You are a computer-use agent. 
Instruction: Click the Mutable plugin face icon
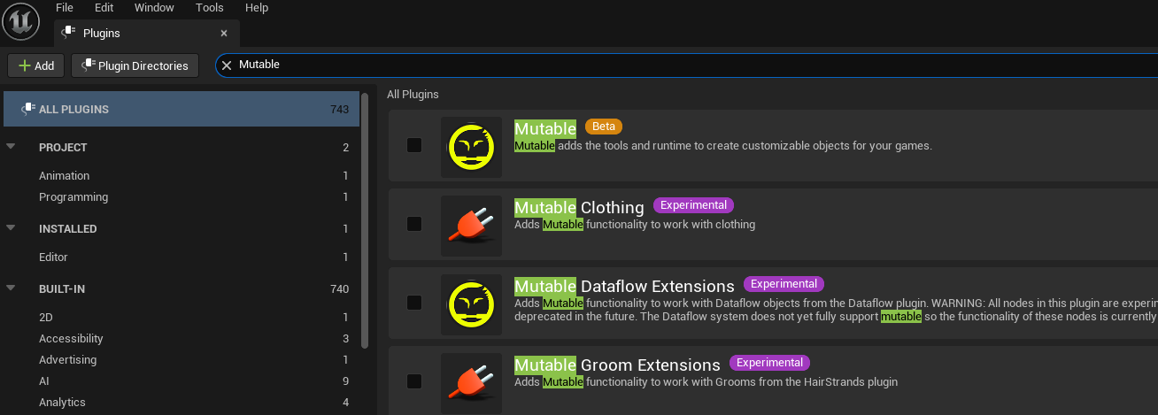471,147
